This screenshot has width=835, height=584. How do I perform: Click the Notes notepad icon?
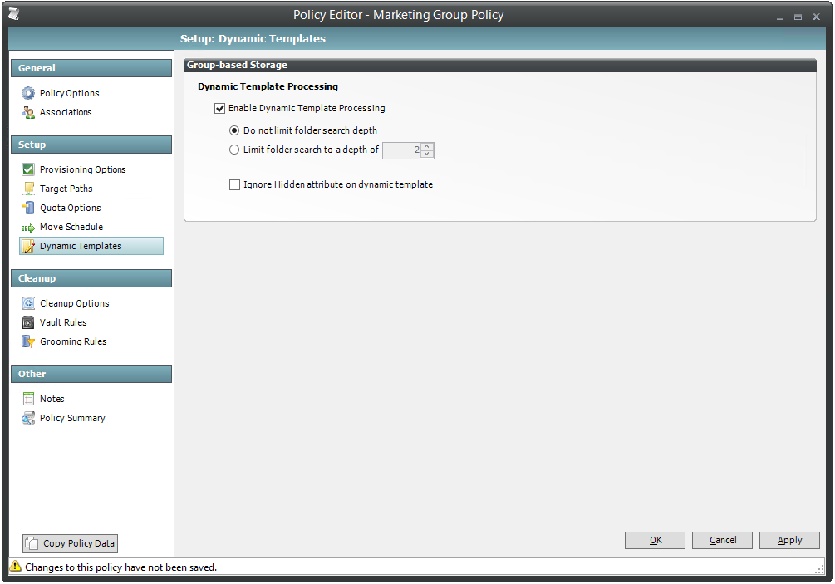pyautogui.click(x=28, y=399)
